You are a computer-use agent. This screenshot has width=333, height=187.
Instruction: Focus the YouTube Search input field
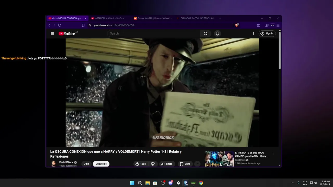coord(154,34)
